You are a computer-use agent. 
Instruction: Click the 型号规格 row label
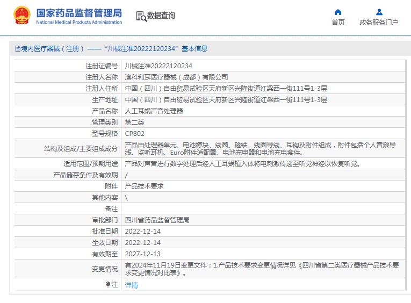click(x=105, y=133)
